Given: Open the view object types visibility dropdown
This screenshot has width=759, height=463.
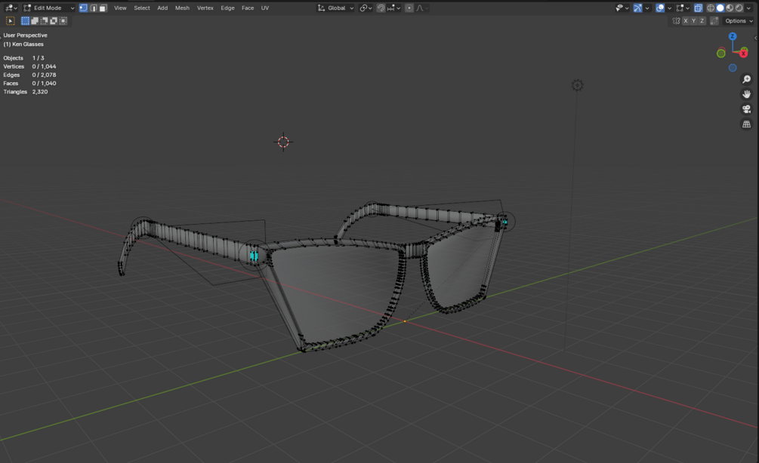Looking at the screenshot, I should tap(622, 8).
